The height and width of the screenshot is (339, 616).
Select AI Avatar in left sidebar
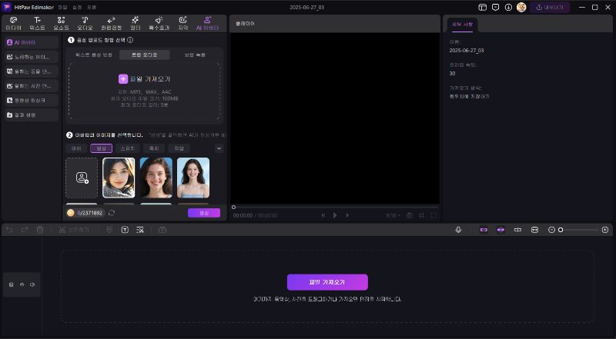point(32,42)
